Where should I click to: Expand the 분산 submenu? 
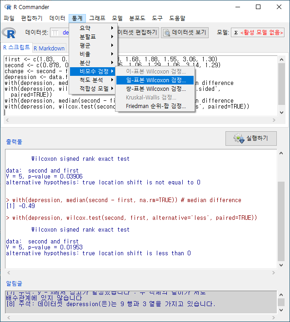[x=93, y=63]
